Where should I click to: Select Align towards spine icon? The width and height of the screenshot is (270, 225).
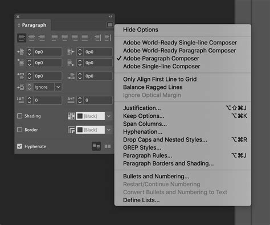coord(97,38)
